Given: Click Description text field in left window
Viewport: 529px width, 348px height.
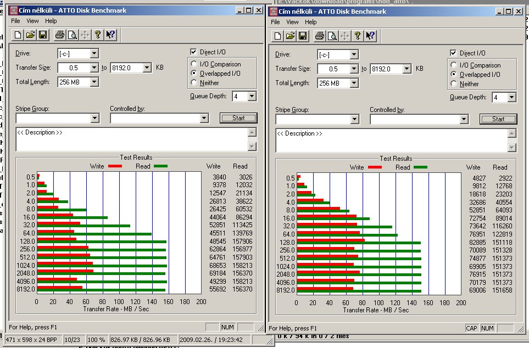Looking at the screenshot, I should [x=132, y=139].
